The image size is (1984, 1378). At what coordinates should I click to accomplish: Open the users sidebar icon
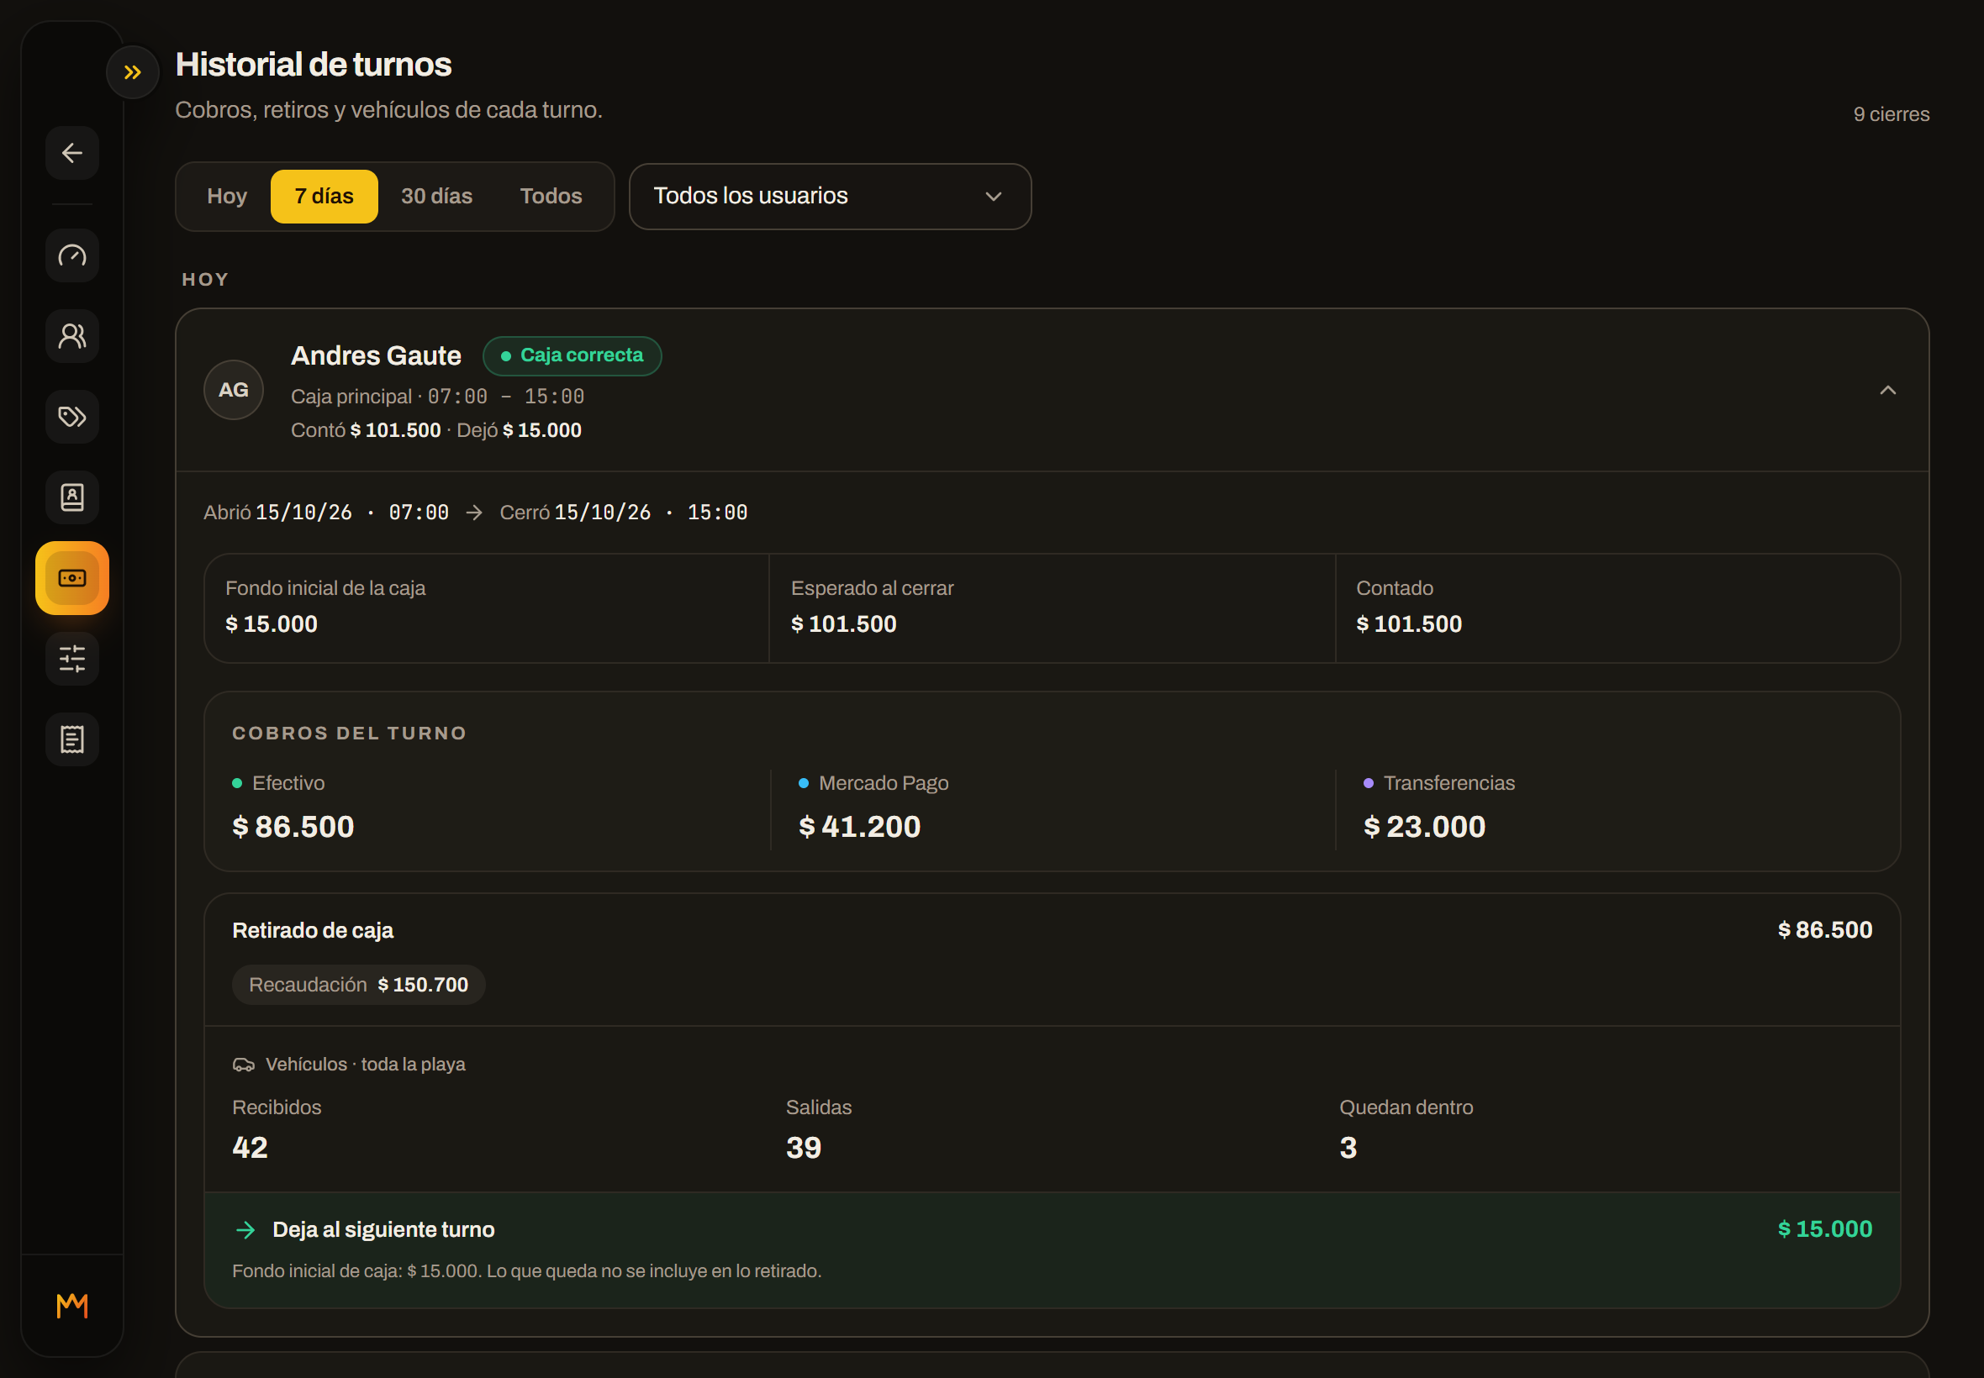pos(72,336)
